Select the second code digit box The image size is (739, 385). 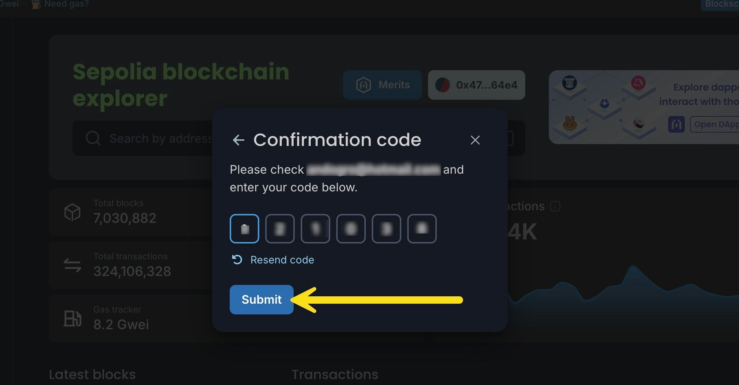coord(280,229)
